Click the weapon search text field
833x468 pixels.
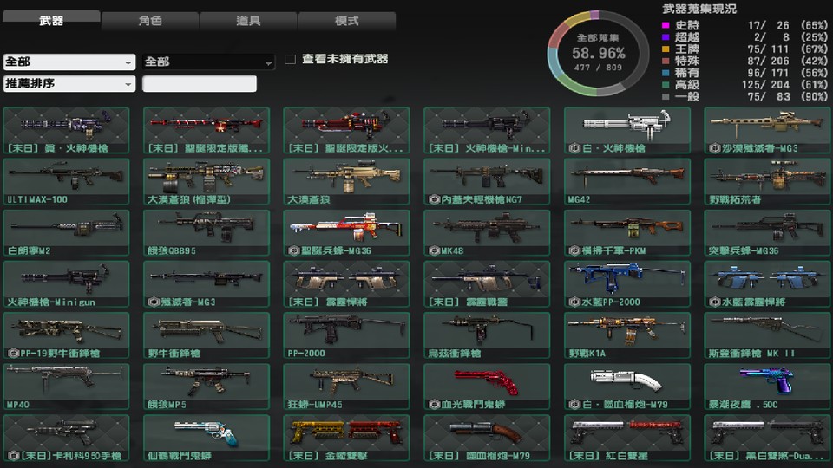[200, 84]
